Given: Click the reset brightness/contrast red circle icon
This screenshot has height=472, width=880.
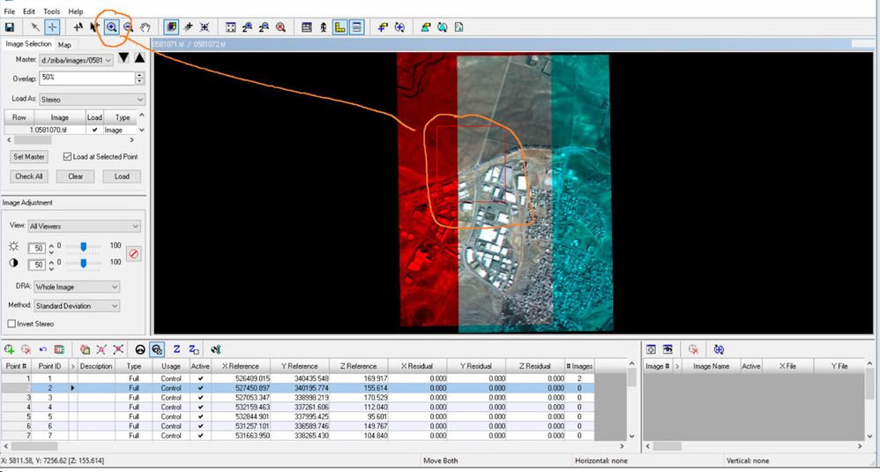Looking at the screenshot, I should click(133, 254).
